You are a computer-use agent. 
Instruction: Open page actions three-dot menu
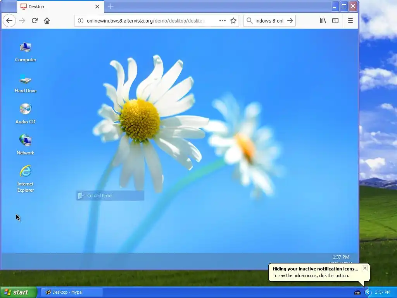pyautogui.click(x=222, y=21)
